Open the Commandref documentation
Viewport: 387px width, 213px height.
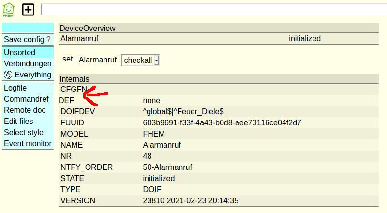[24, 99]
